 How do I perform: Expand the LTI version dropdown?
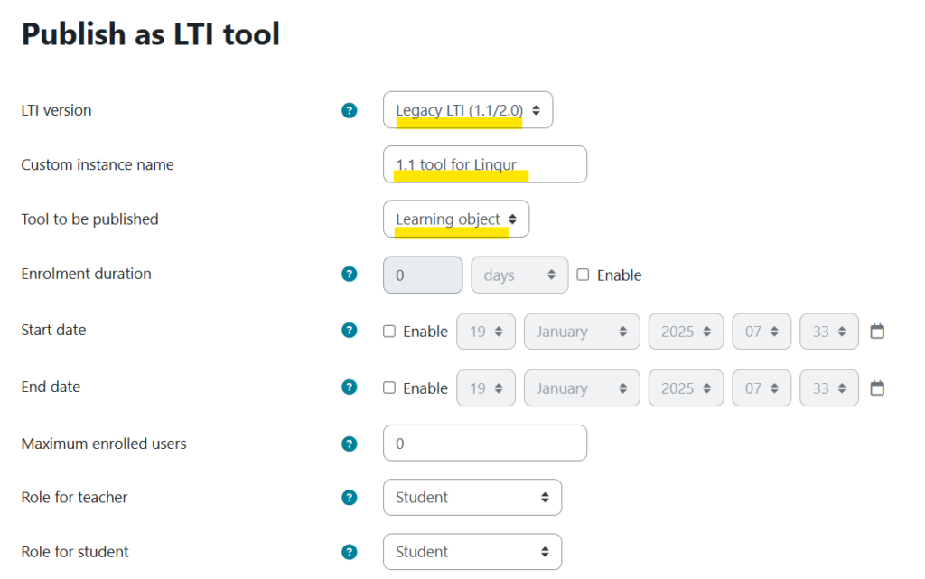pos(467,110)
